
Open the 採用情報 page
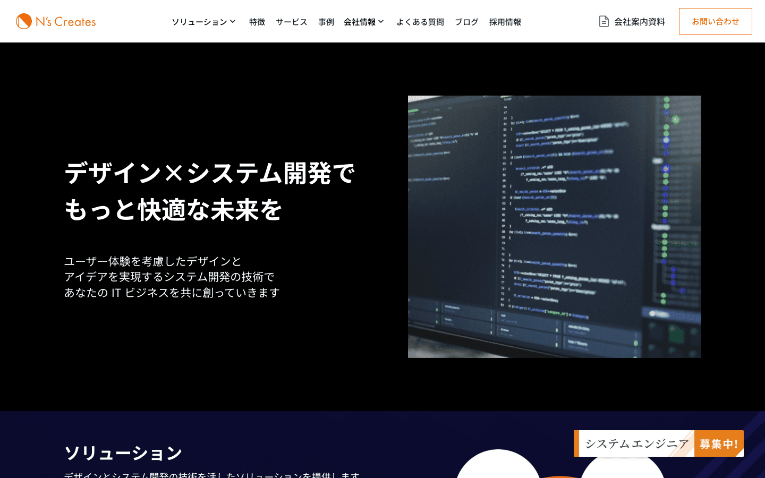pyautogui.click(x=505, y=22)
